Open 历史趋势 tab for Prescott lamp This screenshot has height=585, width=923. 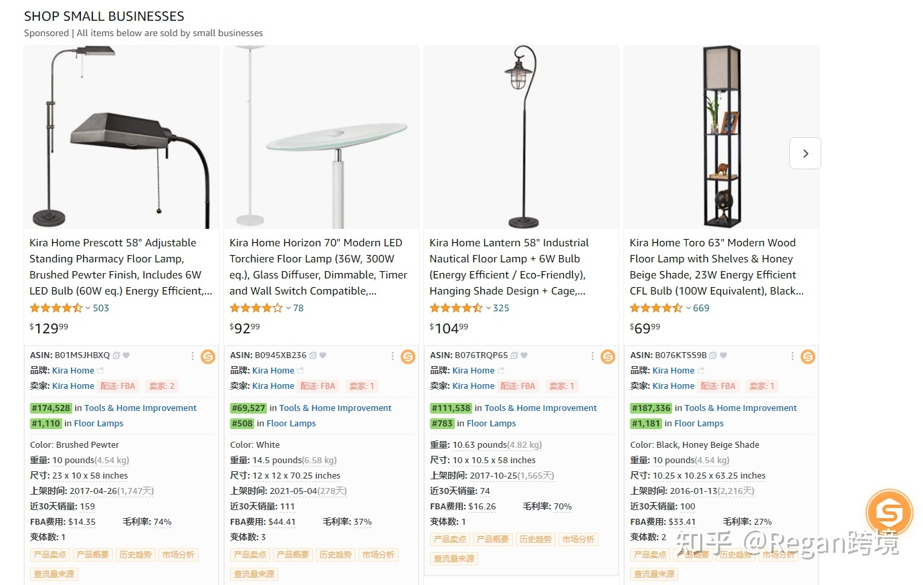(136, 555)
